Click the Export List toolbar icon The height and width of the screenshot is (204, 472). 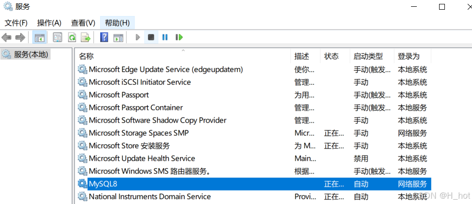[86, 37]
